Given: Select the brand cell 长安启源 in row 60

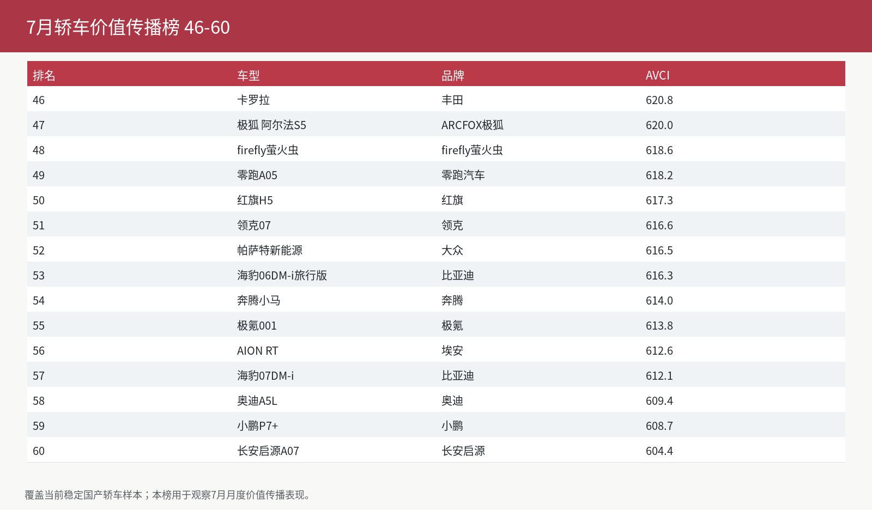Looking at the screenshot, I should click(x=463, y=451).
